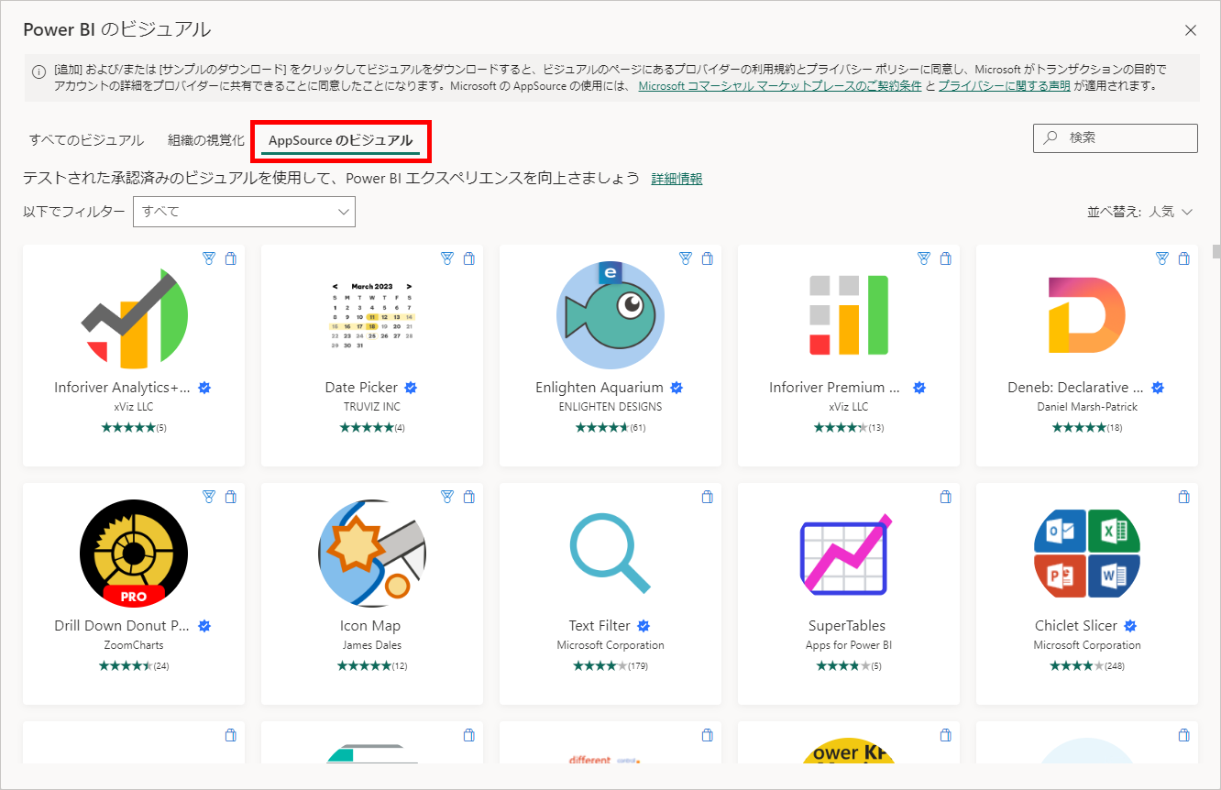Click the shopping bag icon on Inforiver Premium card
This screenshot has width=1221, height=790.
click(x=946, y=258)
